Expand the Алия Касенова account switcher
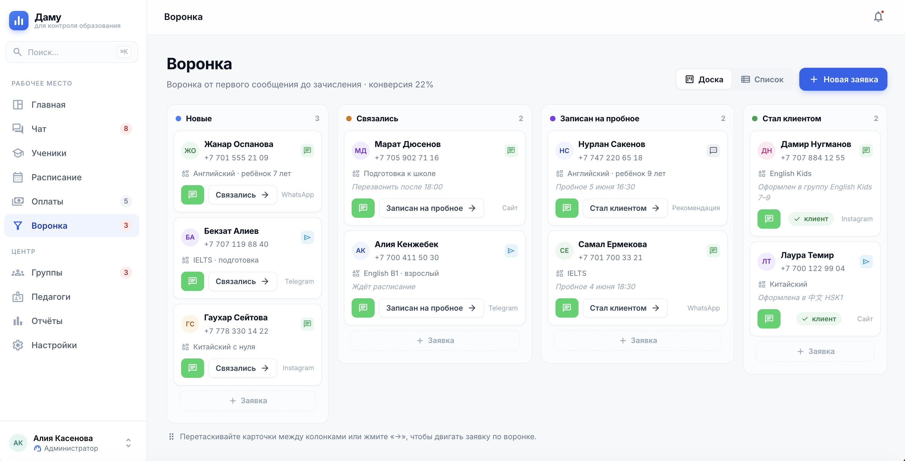The height and width of the screenshot is (461, 905). point(128,443)
